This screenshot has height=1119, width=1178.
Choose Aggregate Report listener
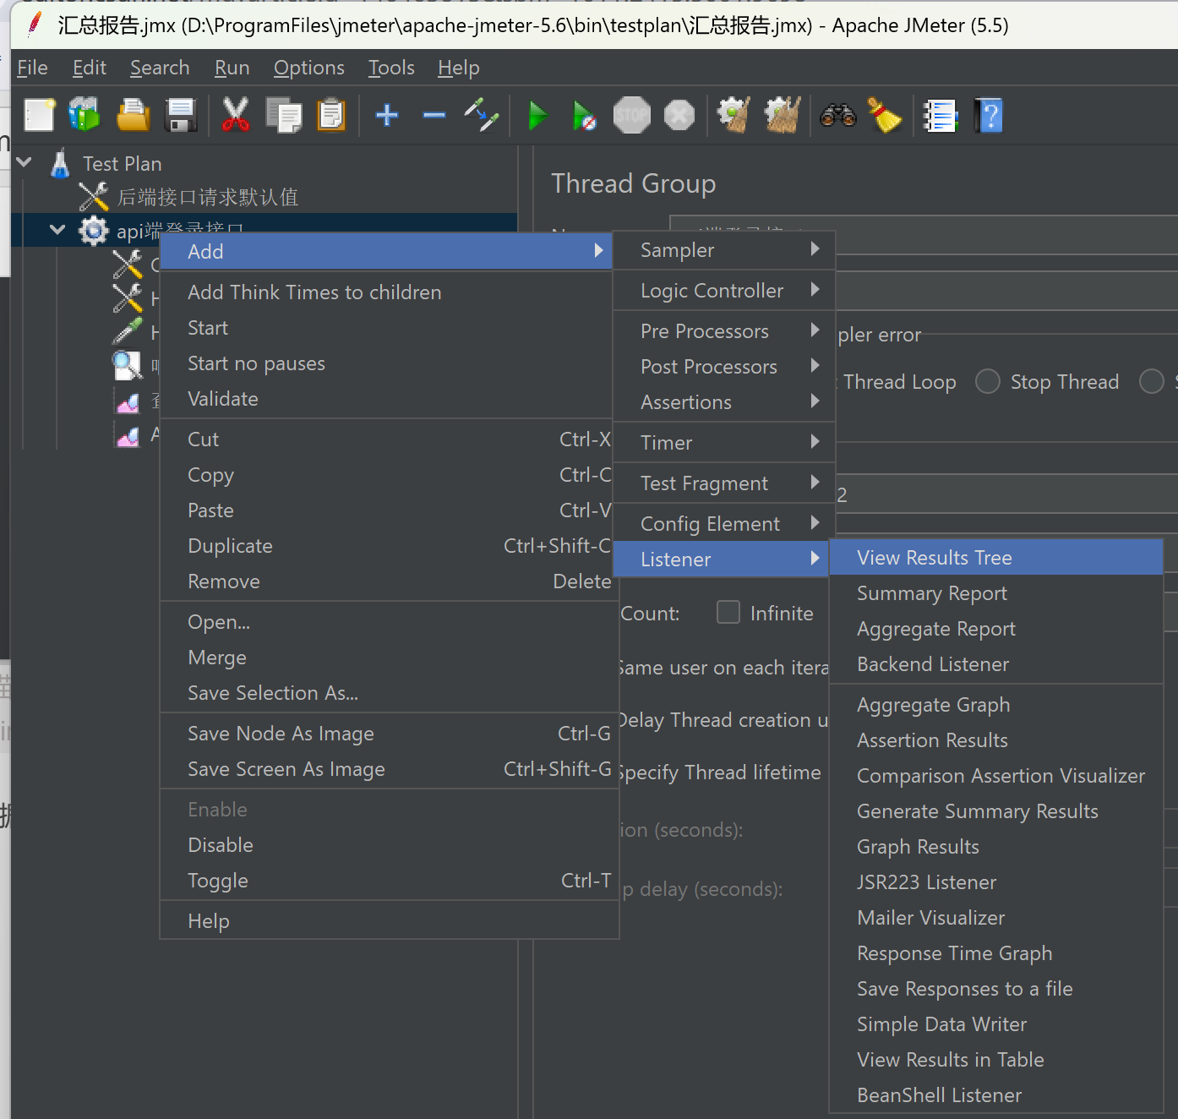point(996,629)
